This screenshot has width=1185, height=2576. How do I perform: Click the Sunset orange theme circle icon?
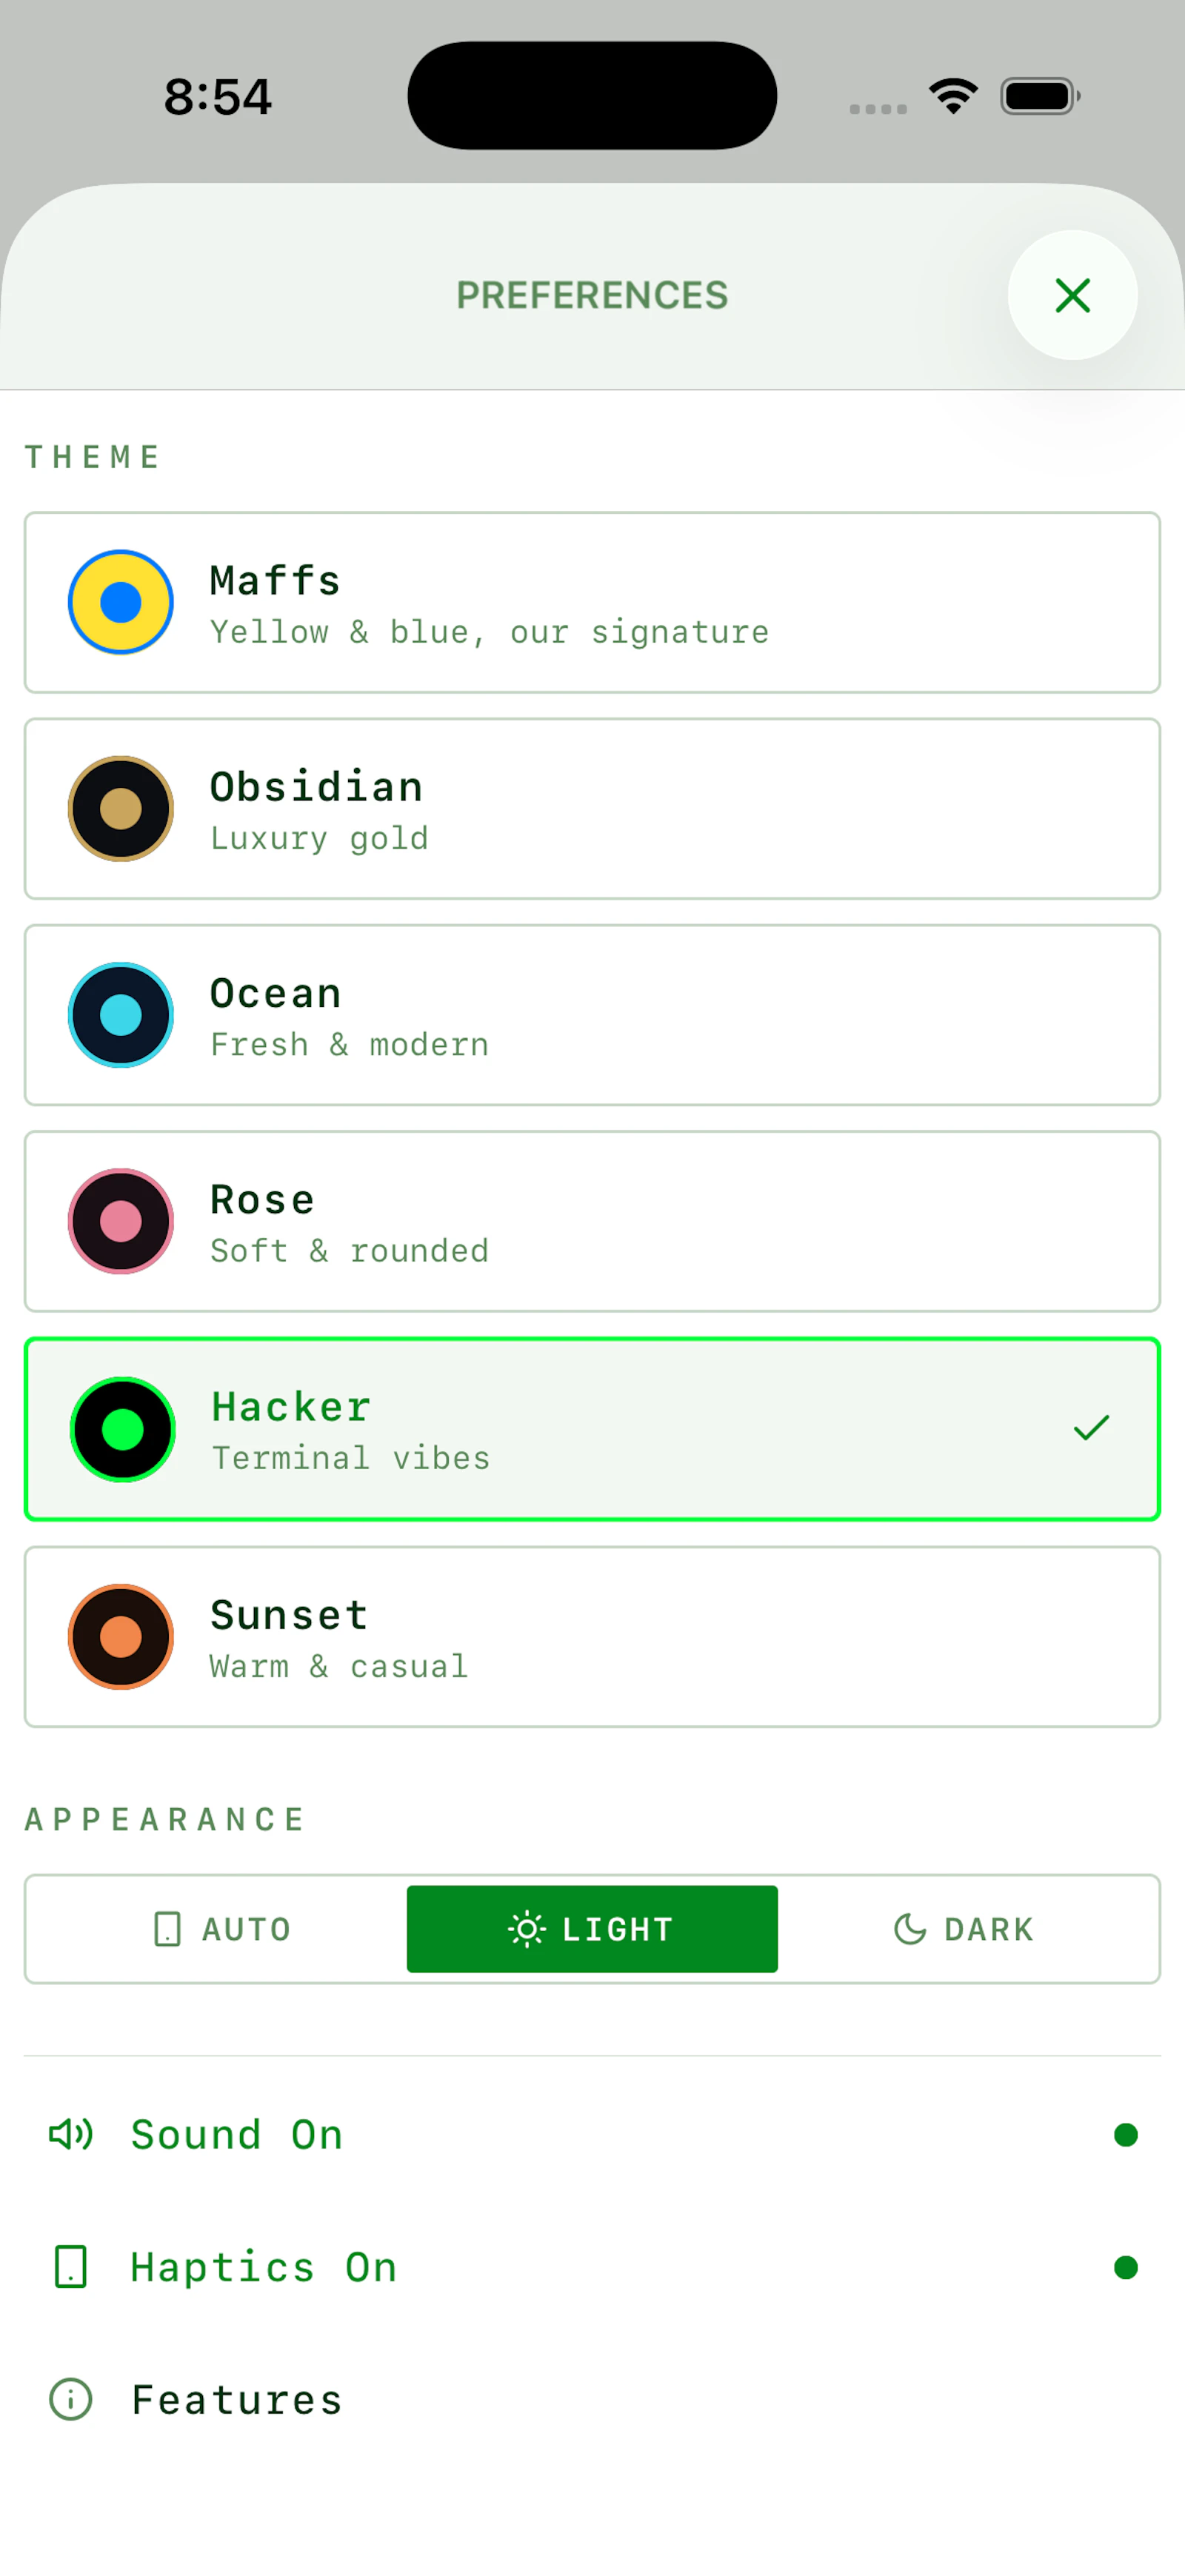[121, 1637]
